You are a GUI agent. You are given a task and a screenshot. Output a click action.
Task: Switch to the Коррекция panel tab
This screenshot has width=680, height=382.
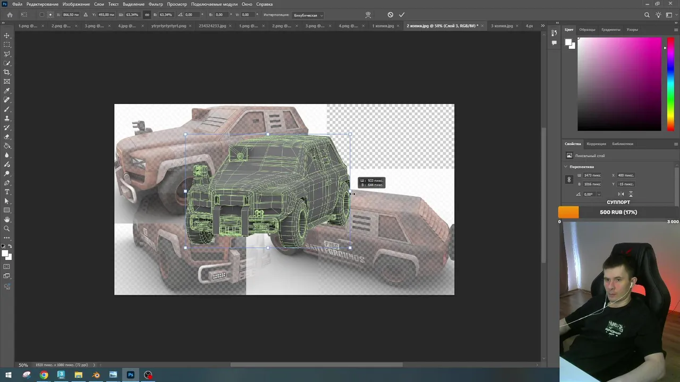point(597,144)
